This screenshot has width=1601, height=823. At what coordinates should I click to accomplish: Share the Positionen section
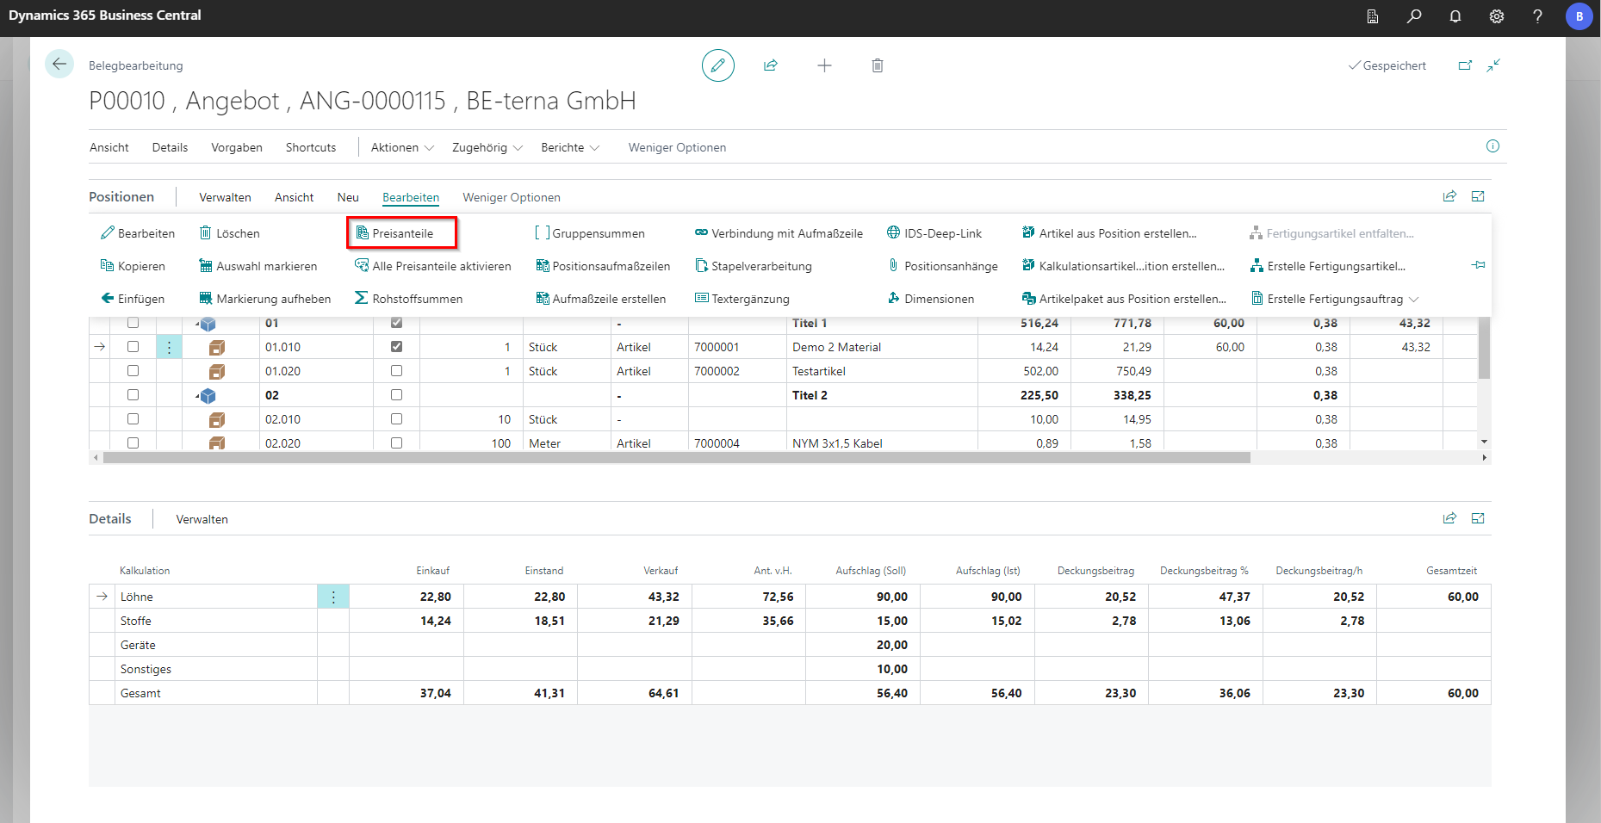pyautogui.click(x=1450, y=196)
